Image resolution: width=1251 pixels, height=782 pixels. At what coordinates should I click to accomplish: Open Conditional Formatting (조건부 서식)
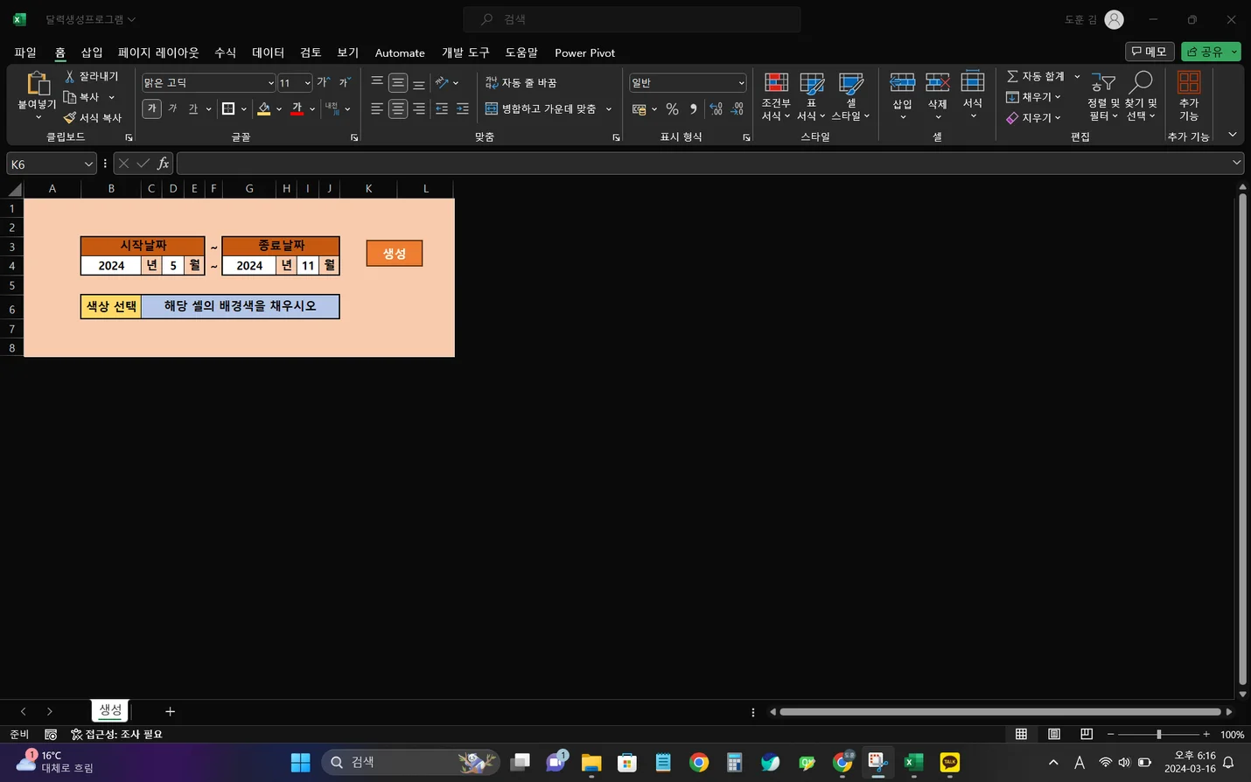(x=776, y=84)
